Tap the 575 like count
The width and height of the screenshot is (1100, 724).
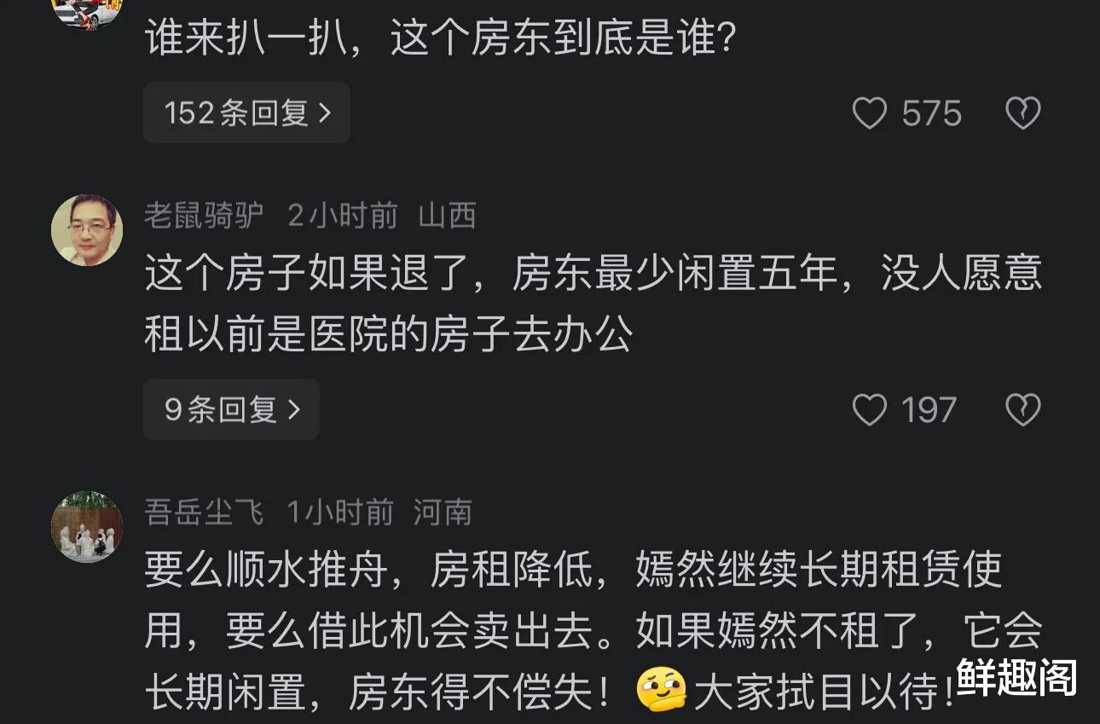(932, 113)
